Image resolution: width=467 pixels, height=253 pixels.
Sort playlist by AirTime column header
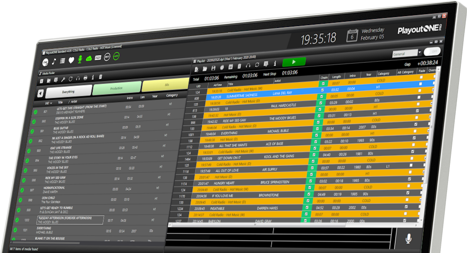[x=218, y=85]
